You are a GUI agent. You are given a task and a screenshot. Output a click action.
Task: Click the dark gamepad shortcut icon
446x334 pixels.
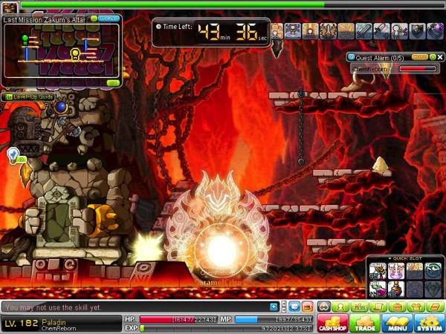tap(324, 307)
